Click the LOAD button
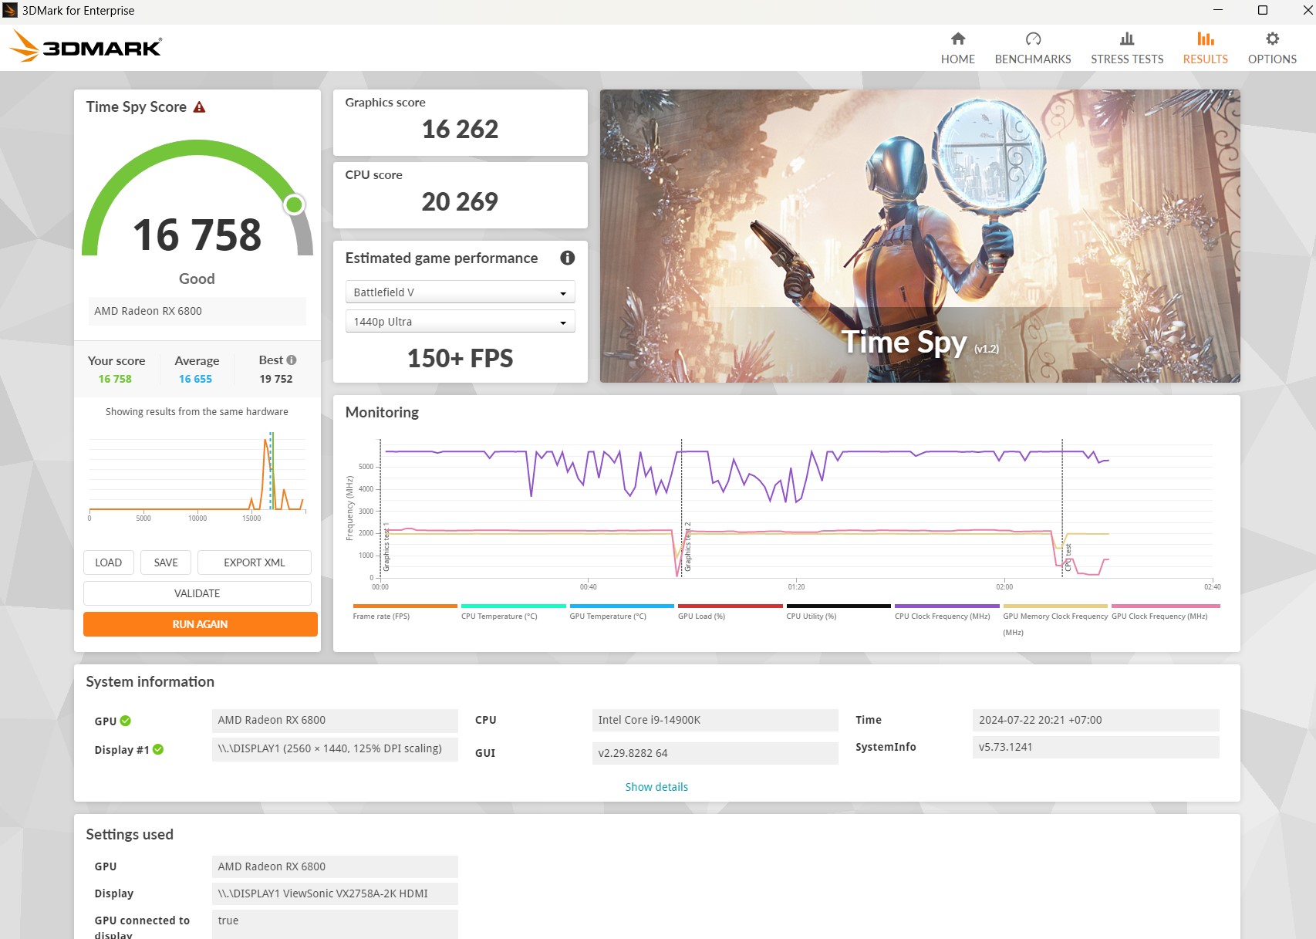Image resolution: width=1316 pixels, height=939 pixels. (108, 562)
